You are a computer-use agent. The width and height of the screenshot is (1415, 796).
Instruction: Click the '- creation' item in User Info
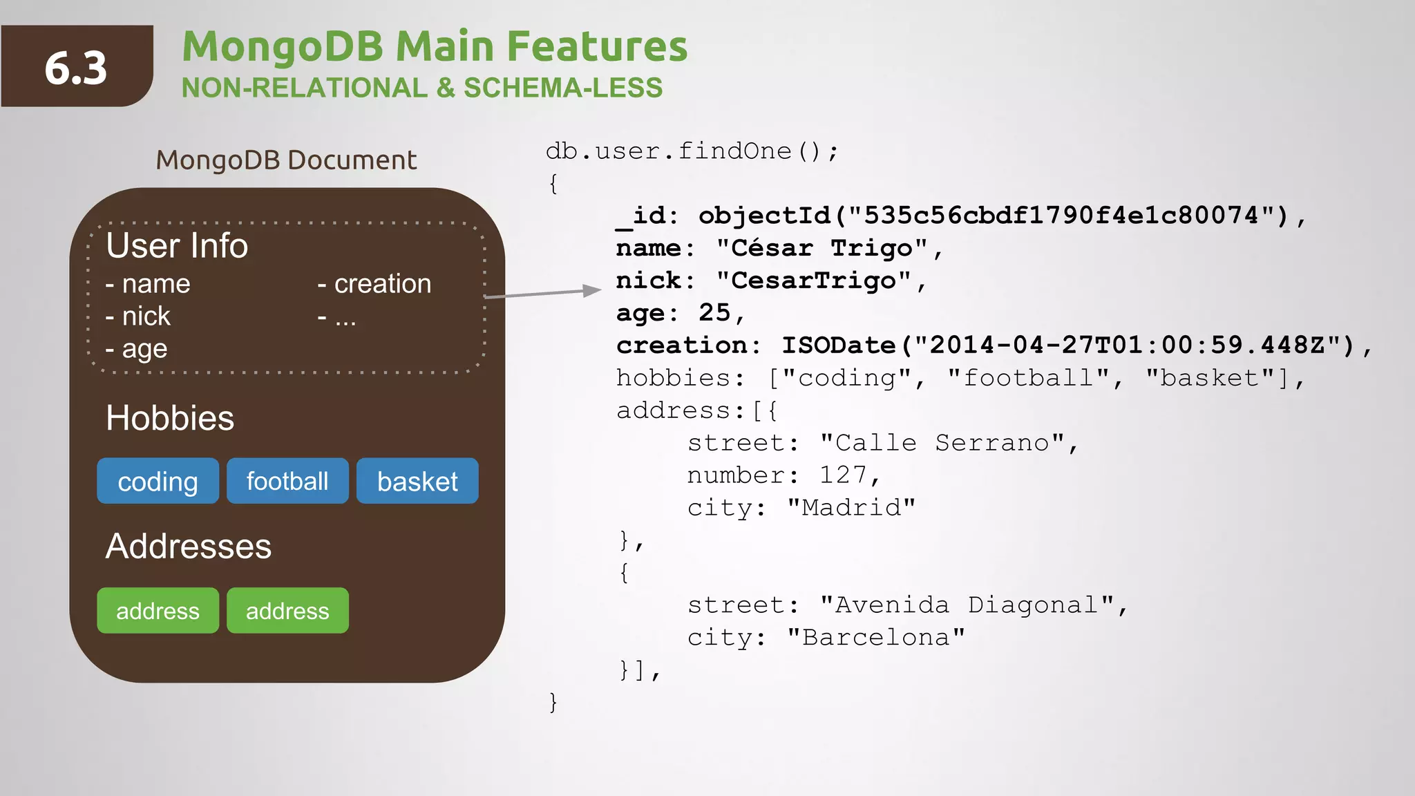coord(374,283)
